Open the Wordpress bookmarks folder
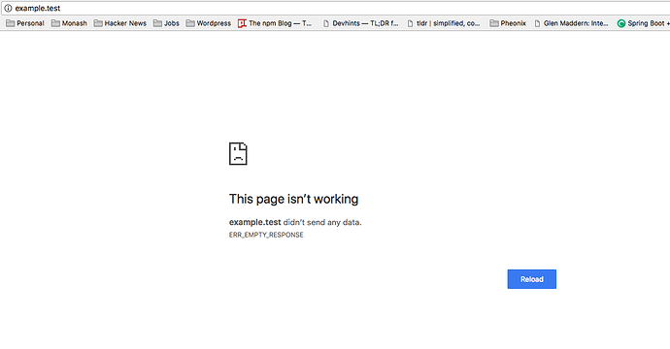This screenshot has height=349, width=670. point(209,23)
